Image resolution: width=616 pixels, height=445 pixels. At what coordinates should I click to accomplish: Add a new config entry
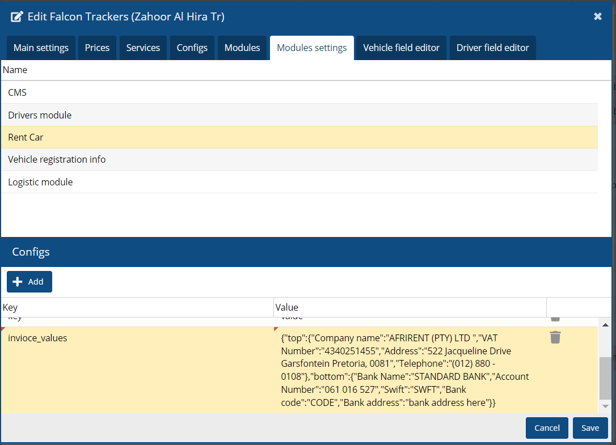29,282
